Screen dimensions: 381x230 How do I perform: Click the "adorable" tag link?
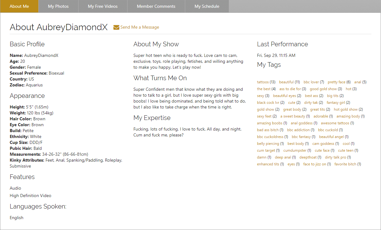[321, 116]
